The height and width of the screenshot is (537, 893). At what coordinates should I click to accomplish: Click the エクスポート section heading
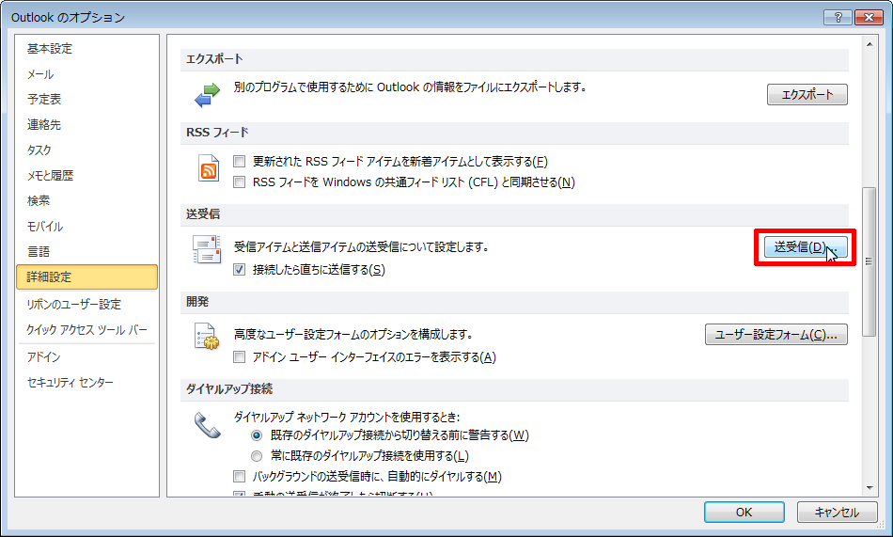click(214, 59)
